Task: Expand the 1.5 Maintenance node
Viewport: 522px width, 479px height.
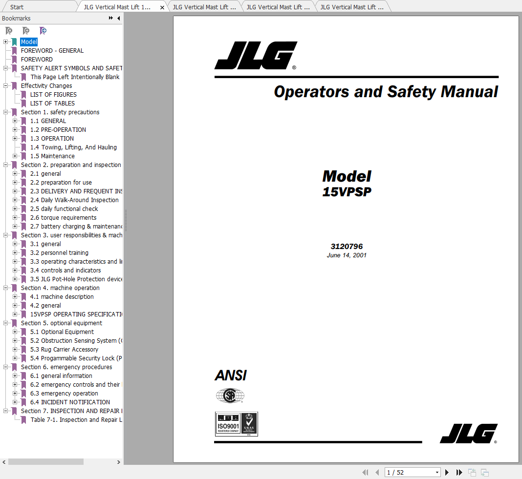Action: pyautogui.click(x=15, y=156)
